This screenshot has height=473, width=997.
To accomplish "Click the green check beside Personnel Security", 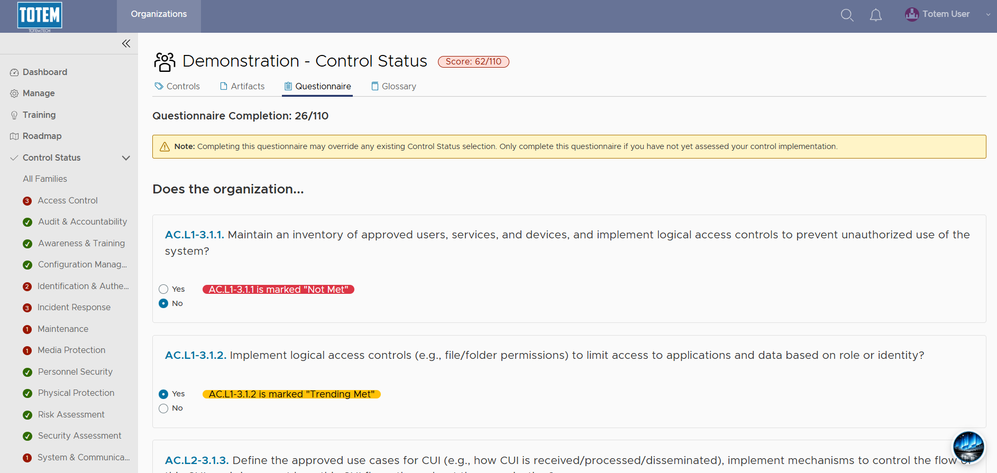I will 28,372.
